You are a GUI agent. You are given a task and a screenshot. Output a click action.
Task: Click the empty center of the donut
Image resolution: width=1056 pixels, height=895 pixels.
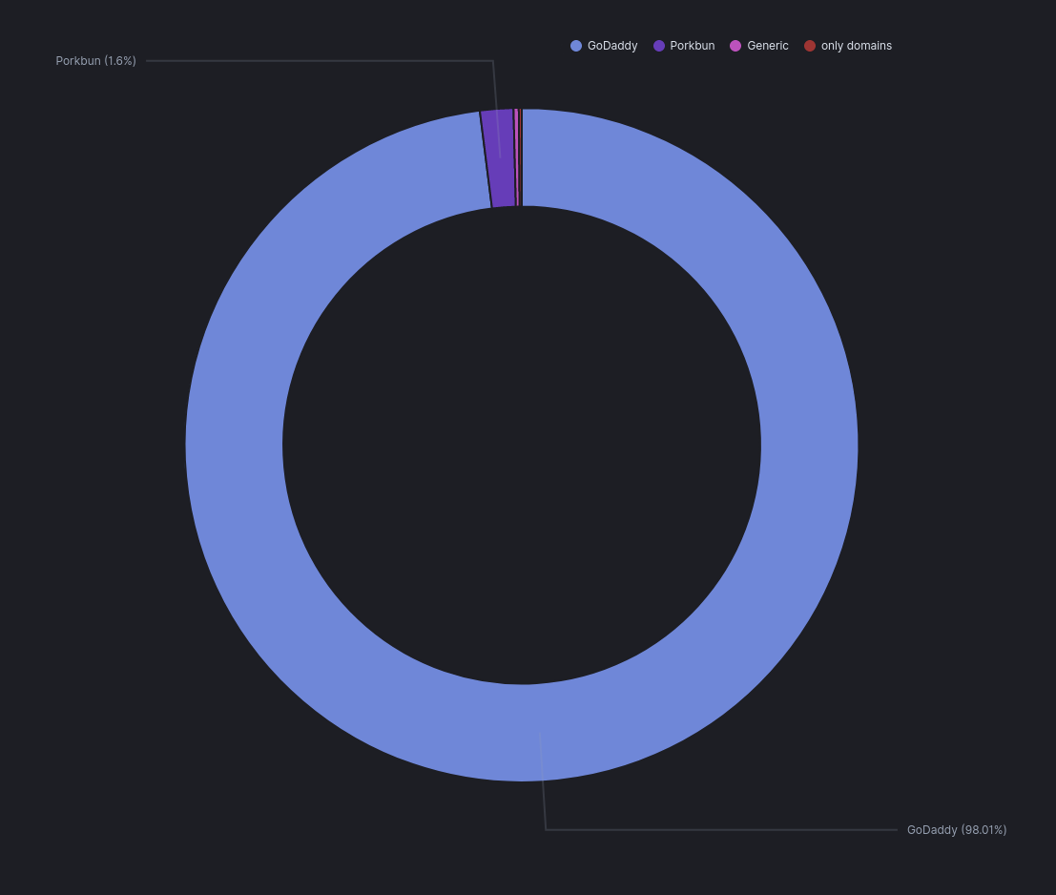(522, 445)
